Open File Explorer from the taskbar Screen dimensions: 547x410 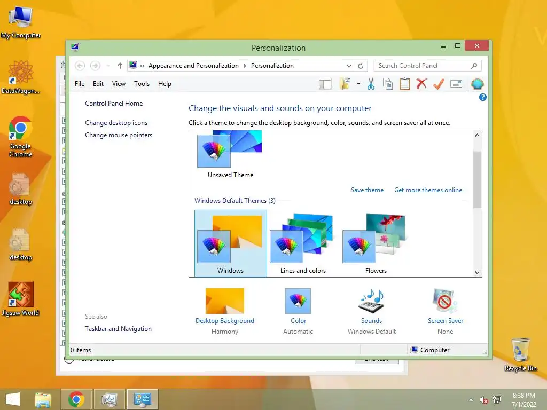(x=43, y=399)
